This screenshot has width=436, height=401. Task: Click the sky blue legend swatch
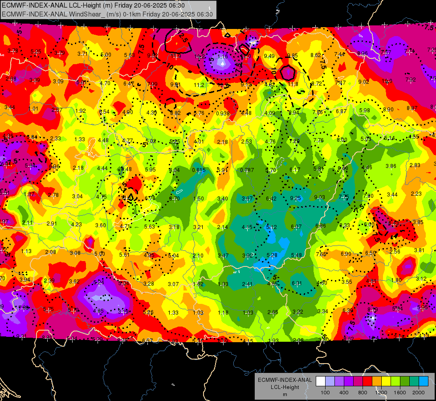point(423,381)
